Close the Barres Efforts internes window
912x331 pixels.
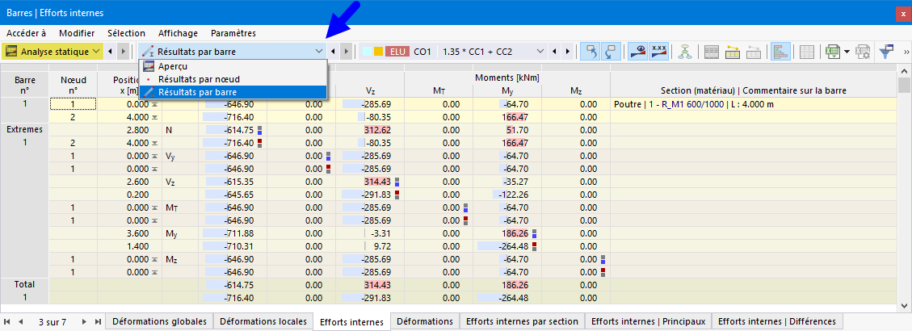pyautogui.click(x=903, y=14)
